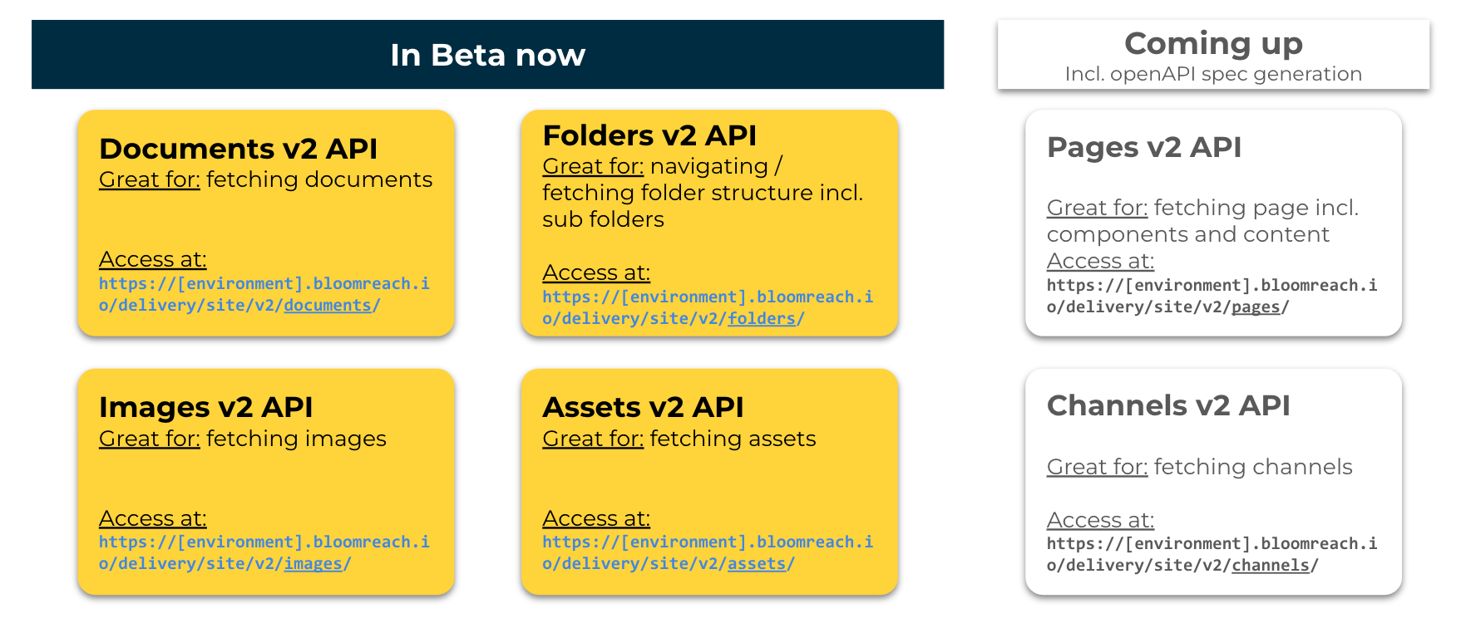This screenshot has height=623, width=1461.
Task: Click the "Images v2 API" title
Action: pyautogui.click(x=205, y=407)
